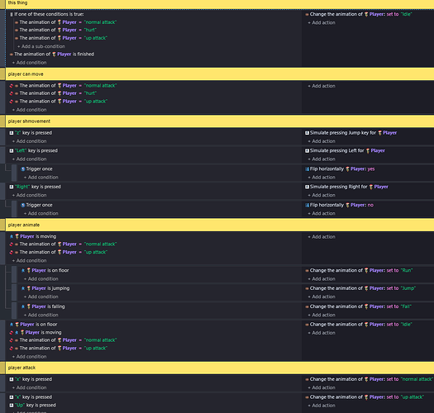This screenshot has width=434, height=413.
Task: Click the Player icon in "Flip horizontally Player: yes"
Action: (x=347, y=169)
